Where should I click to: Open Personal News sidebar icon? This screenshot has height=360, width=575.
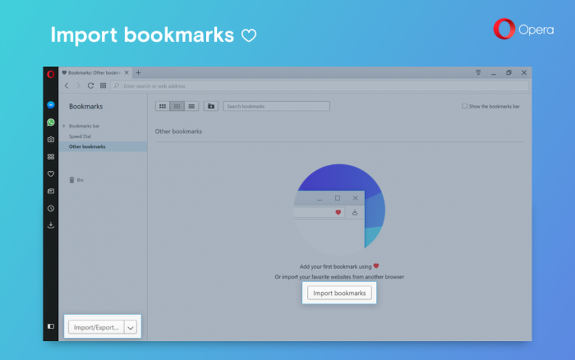[51, 191]
